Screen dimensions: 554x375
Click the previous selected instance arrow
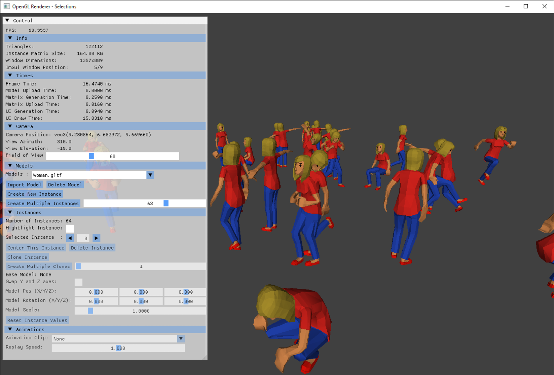tap(70, 238)
